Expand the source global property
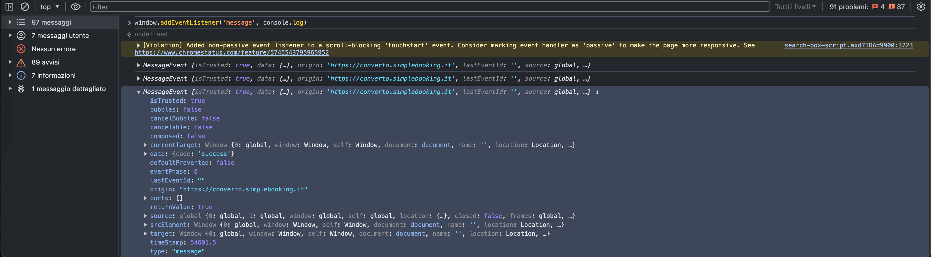 (x=145, y=216)
